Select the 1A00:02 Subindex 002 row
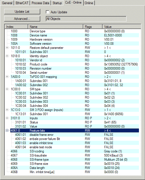This screenshot has width=145, height=180. click(x=77, y=85)
